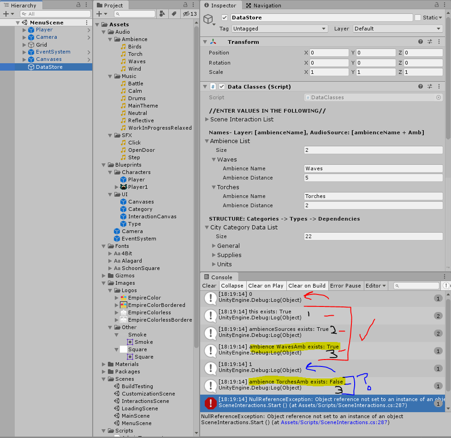Image resolution: width=451 pixels, height=438 pixels.
Task: Click the DataStore name field
Action: pyautogui.click(x=321, y=18)
